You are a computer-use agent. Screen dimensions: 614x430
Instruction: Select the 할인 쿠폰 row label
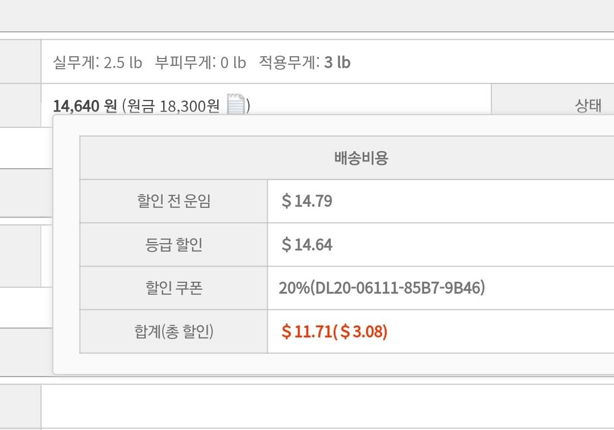coord(173,288)
